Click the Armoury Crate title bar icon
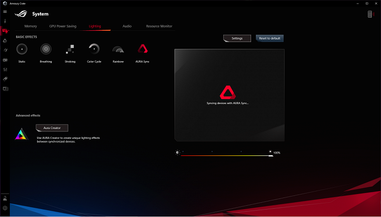 (4, 3)
